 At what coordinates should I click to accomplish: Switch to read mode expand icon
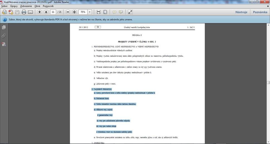130,12
